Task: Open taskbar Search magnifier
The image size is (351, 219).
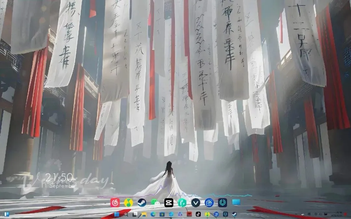Action: coord(126,214)
